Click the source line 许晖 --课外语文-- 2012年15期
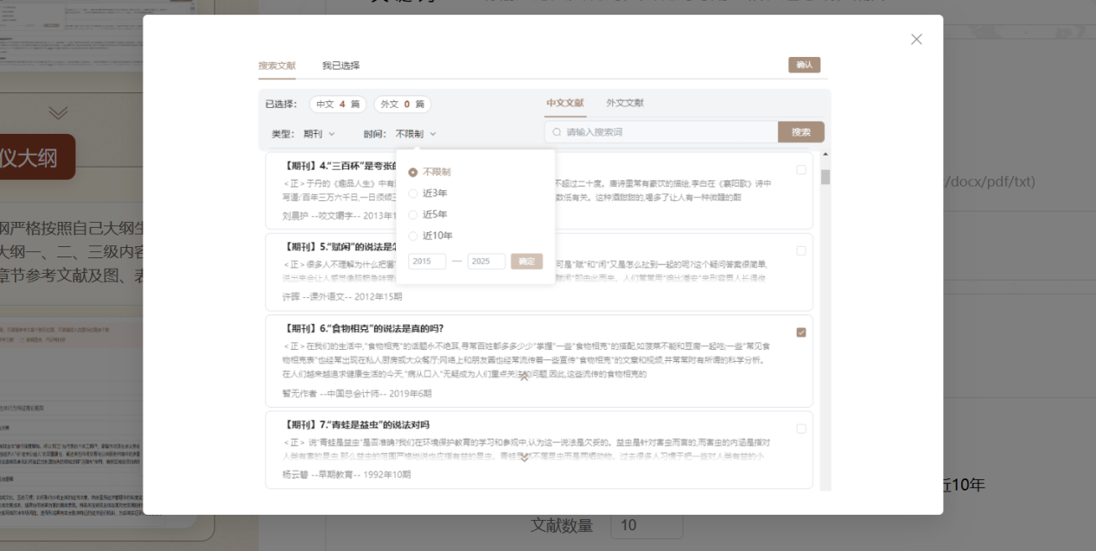 pos(342,296)
